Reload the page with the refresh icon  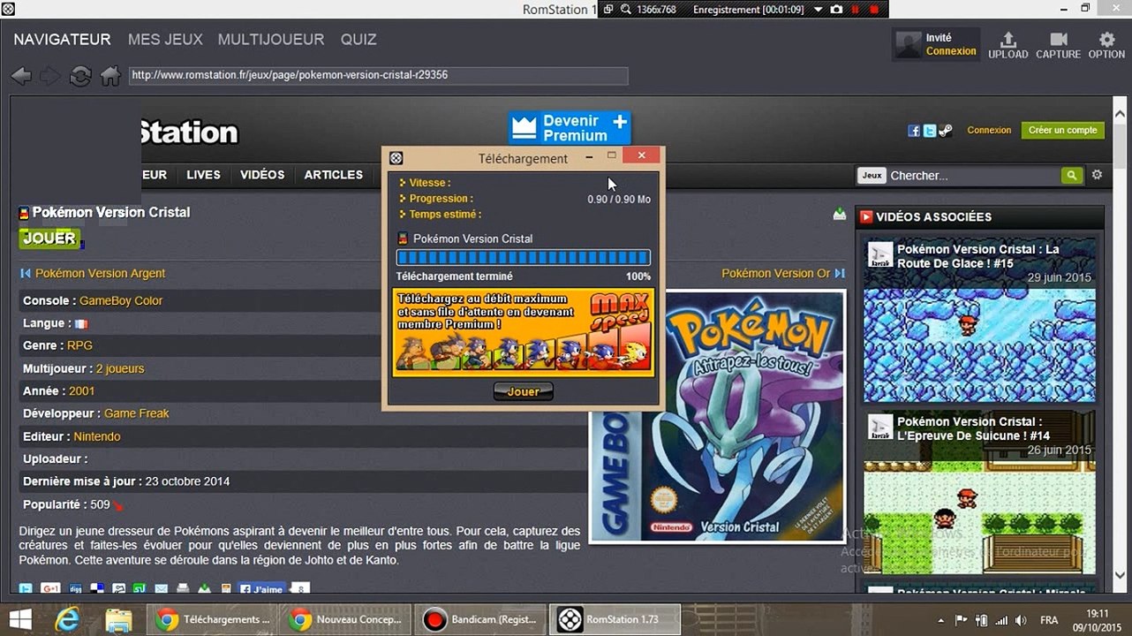80,76
